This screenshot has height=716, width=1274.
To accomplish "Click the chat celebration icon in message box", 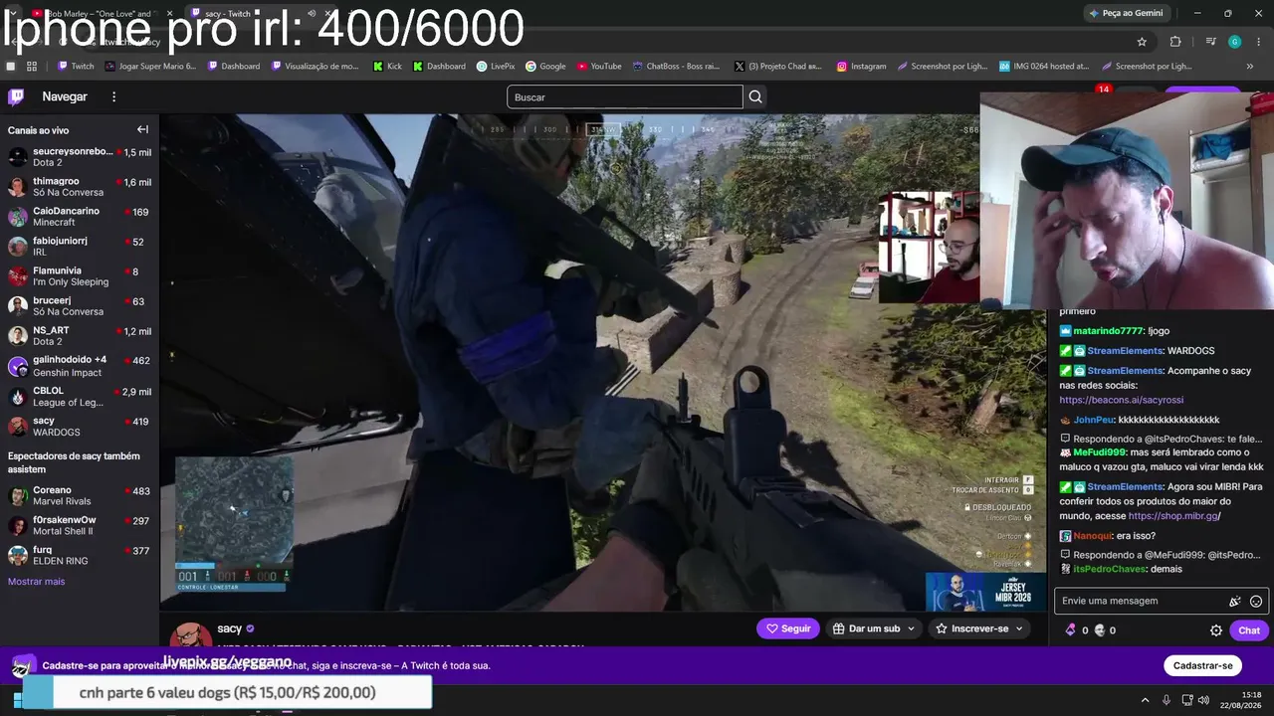I will point(1235,601).
